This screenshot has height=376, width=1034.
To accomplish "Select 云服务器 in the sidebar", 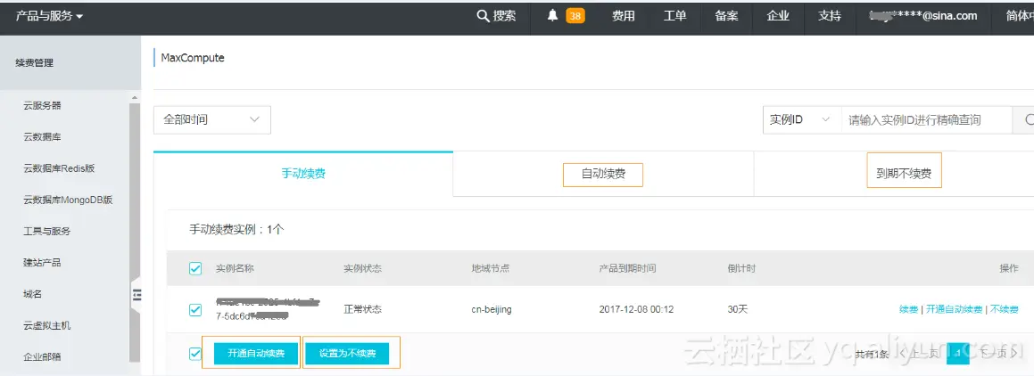I will click(42, 105).
